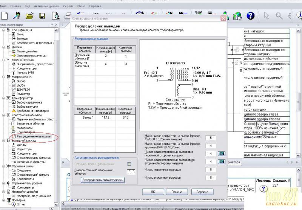
Task: Select the pointer arrow tool
Action: [267, 16]
